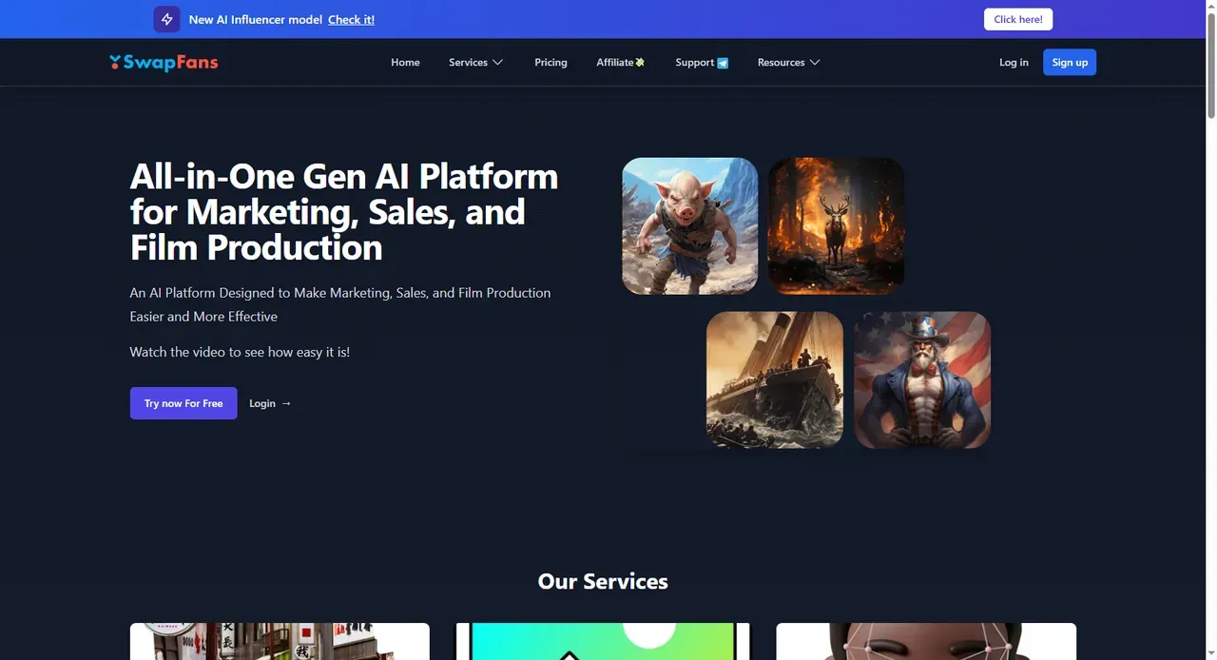
Task: Click the Check it! banner link
Action: coord(351,20)
